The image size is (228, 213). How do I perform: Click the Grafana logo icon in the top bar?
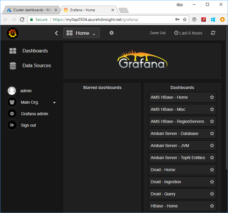[x=13, y=33]
